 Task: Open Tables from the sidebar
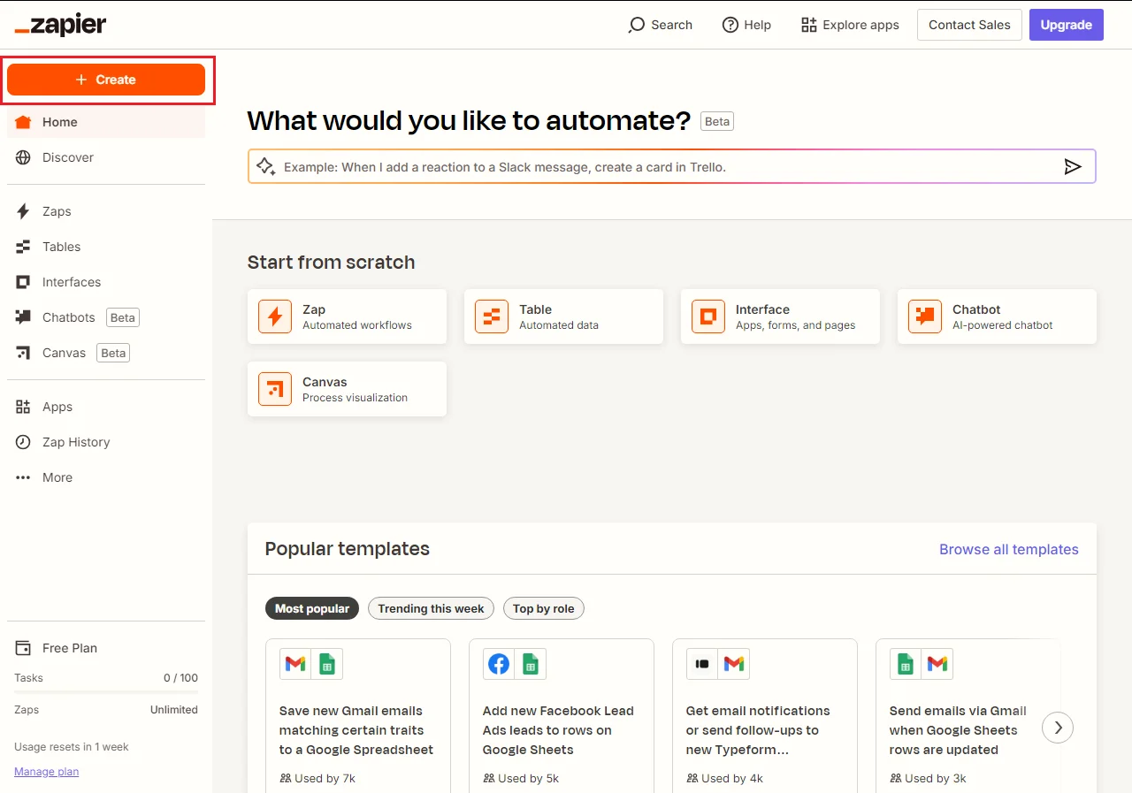106,247
